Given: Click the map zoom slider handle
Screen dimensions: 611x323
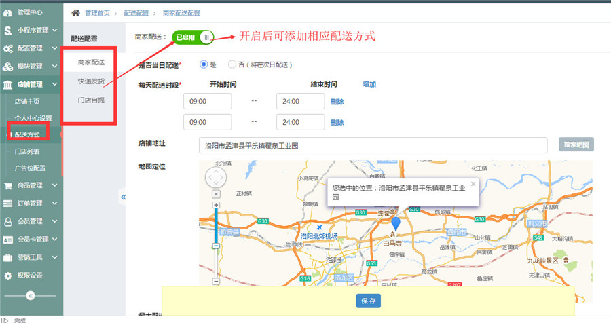Looking at the screenshot, I should pyautogui.click(x=216, y=246).
